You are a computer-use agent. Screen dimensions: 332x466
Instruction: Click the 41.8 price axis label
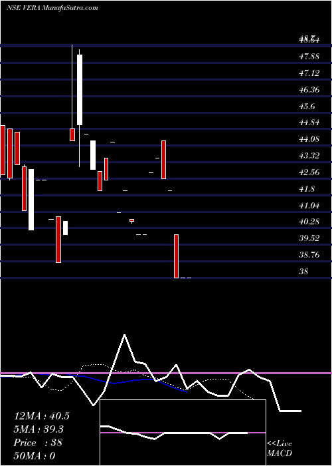point(307,188)
